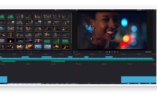Screen dimensions: 157x105
Task: Jump to the next clip with skip-forward icon
Action: pyautogui.click(x=115, y=52)
